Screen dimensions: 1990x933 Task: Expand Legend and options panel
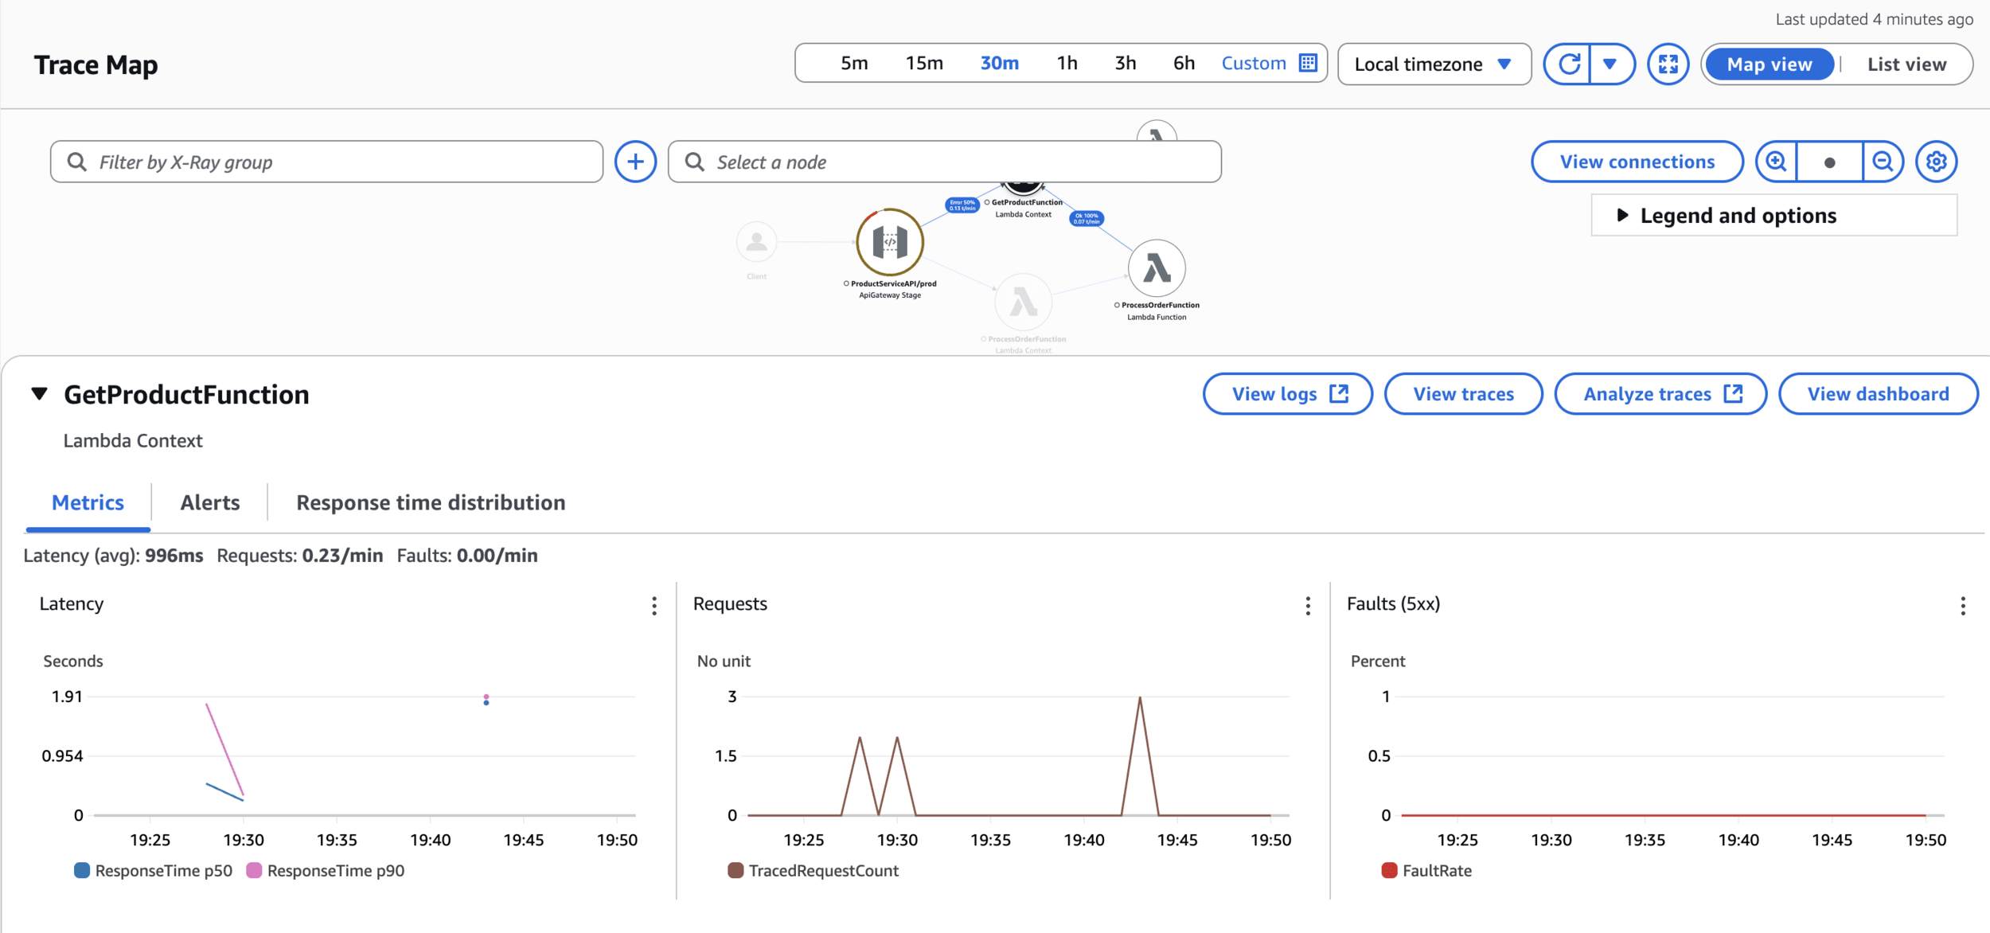[x=1738, y=216]
